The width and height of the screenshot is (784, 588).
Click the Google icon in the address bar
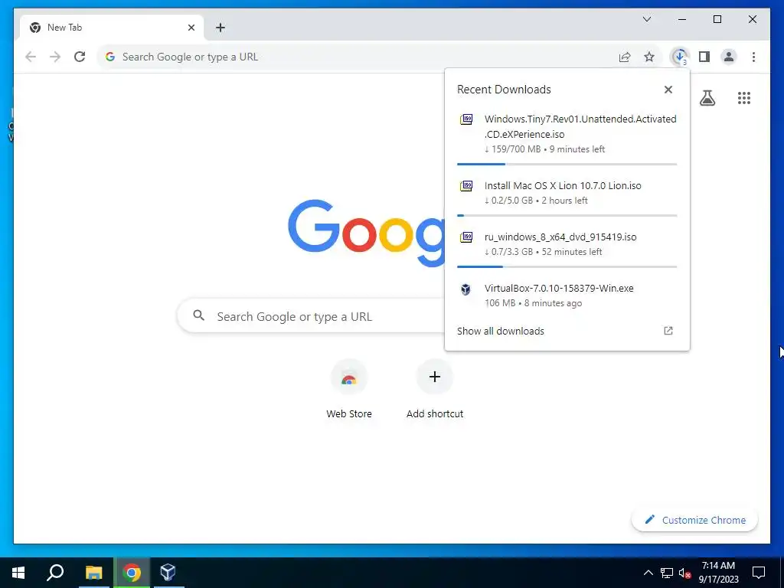tap(110, 57)
